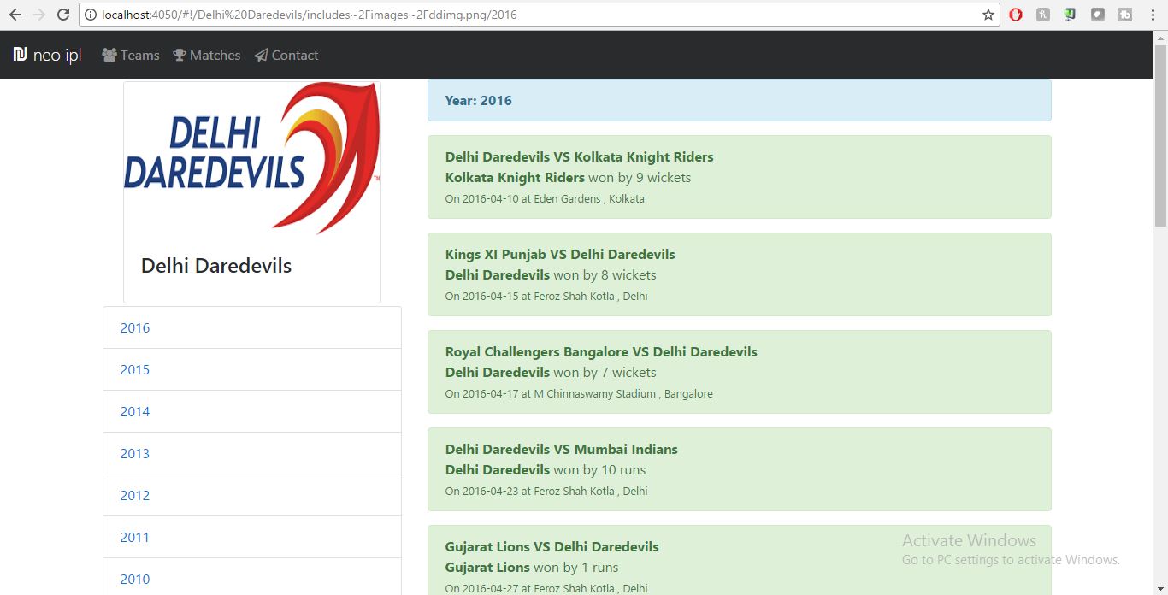Image resolution: width=1168 pixels, height=595 pixels.
Task: Open the Contact navigation item
Action: coord(286,55)
